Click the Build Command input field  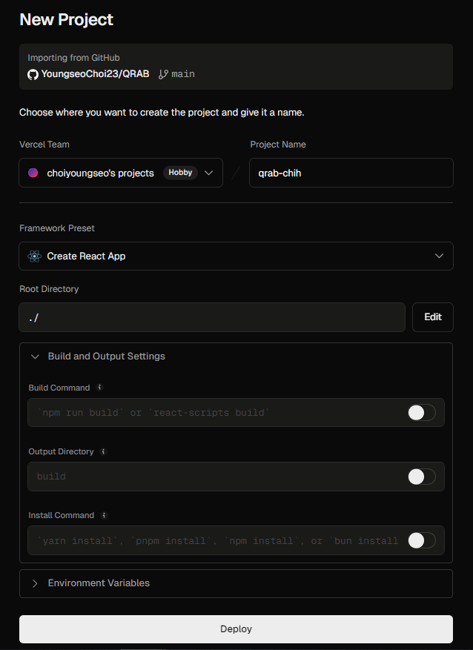[x=236, y=413]
